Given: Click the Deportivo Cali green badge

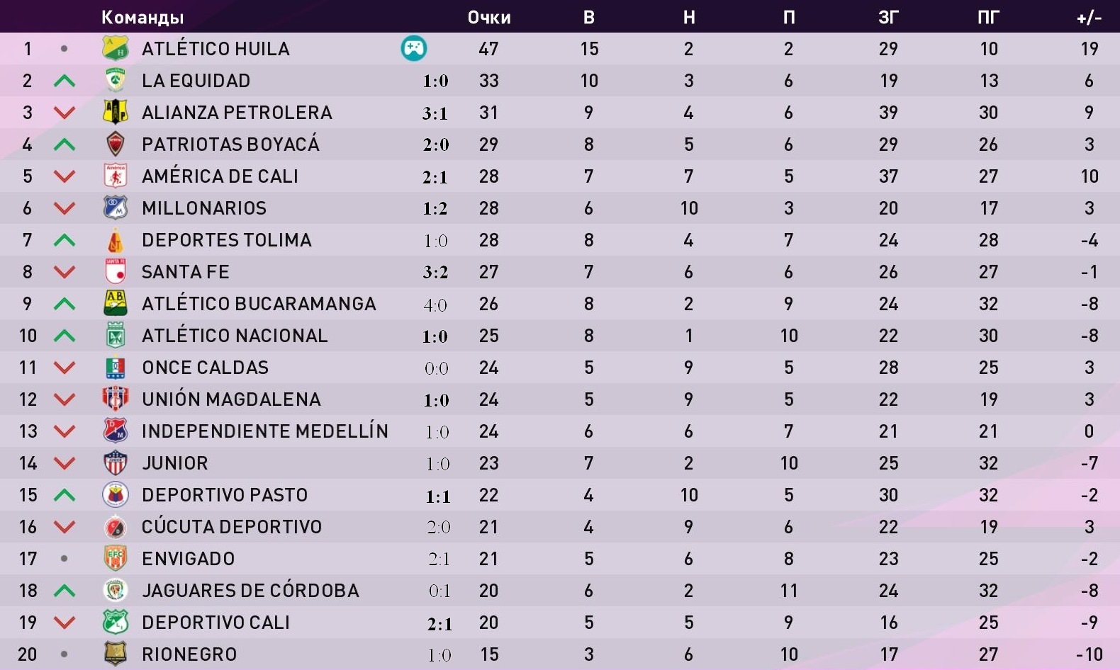Looking at the screenshot, I should coord(116,622).
